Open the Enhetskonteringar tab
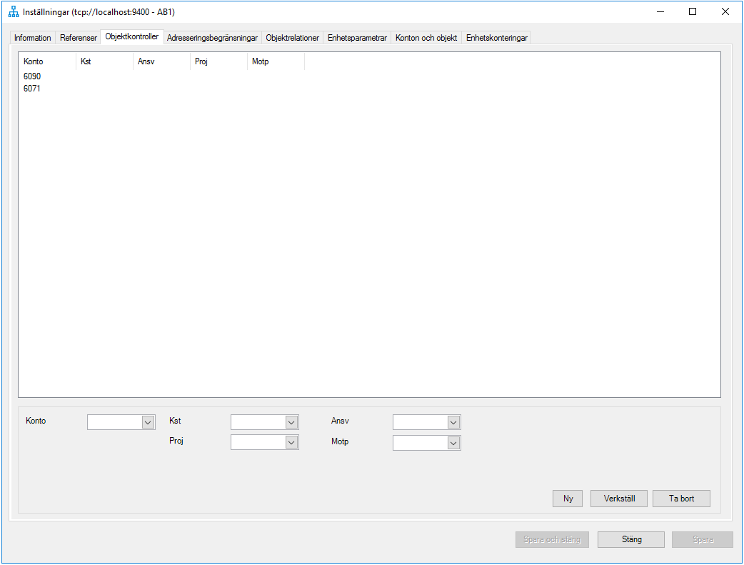 496,37
